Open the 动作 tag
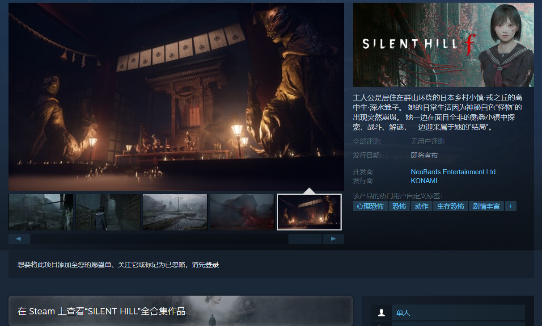The image size is (542, 326). pos(421,206)
